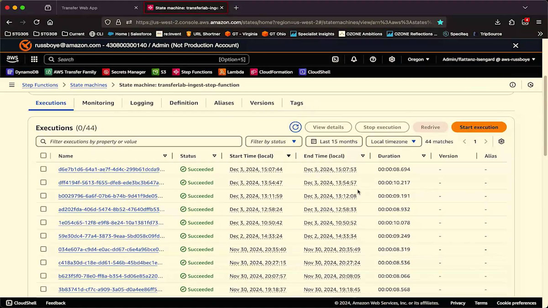Open the notifications bell icon
The width and height of the screenshot is (548, 308).
(354, 59)
